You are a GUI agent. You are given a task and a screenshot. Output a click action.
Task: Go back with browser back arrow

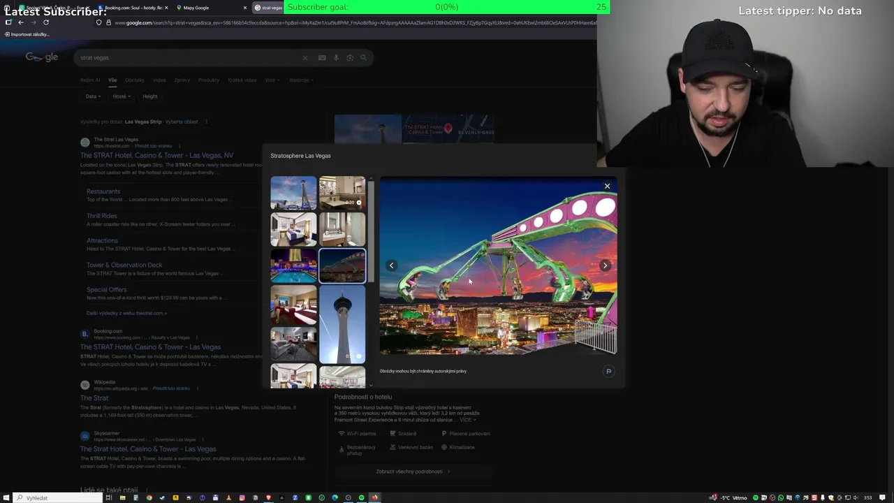(21, 22)
